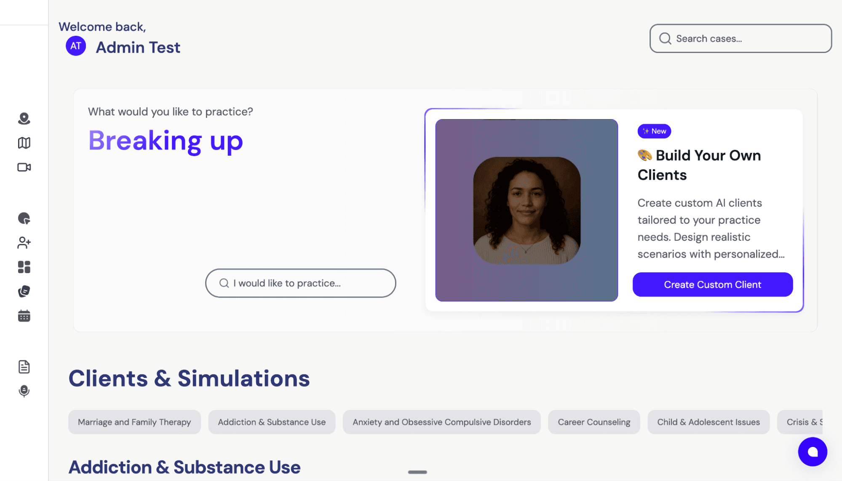Open the calendar sidebar icon
Image resolution: width=842 pixels, height=481 pixels.
tap(24, 316)
